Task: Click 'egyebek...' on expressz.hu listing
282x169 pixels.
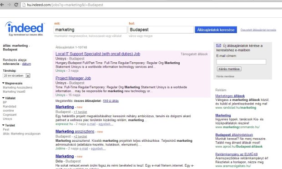Action: point(106,124)
